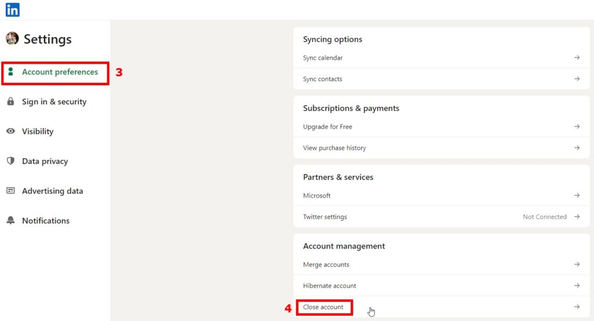Click the bell icon for Notifications
Image resolution: width=594 pixels, height=321 pixels.
pos(10,220)
